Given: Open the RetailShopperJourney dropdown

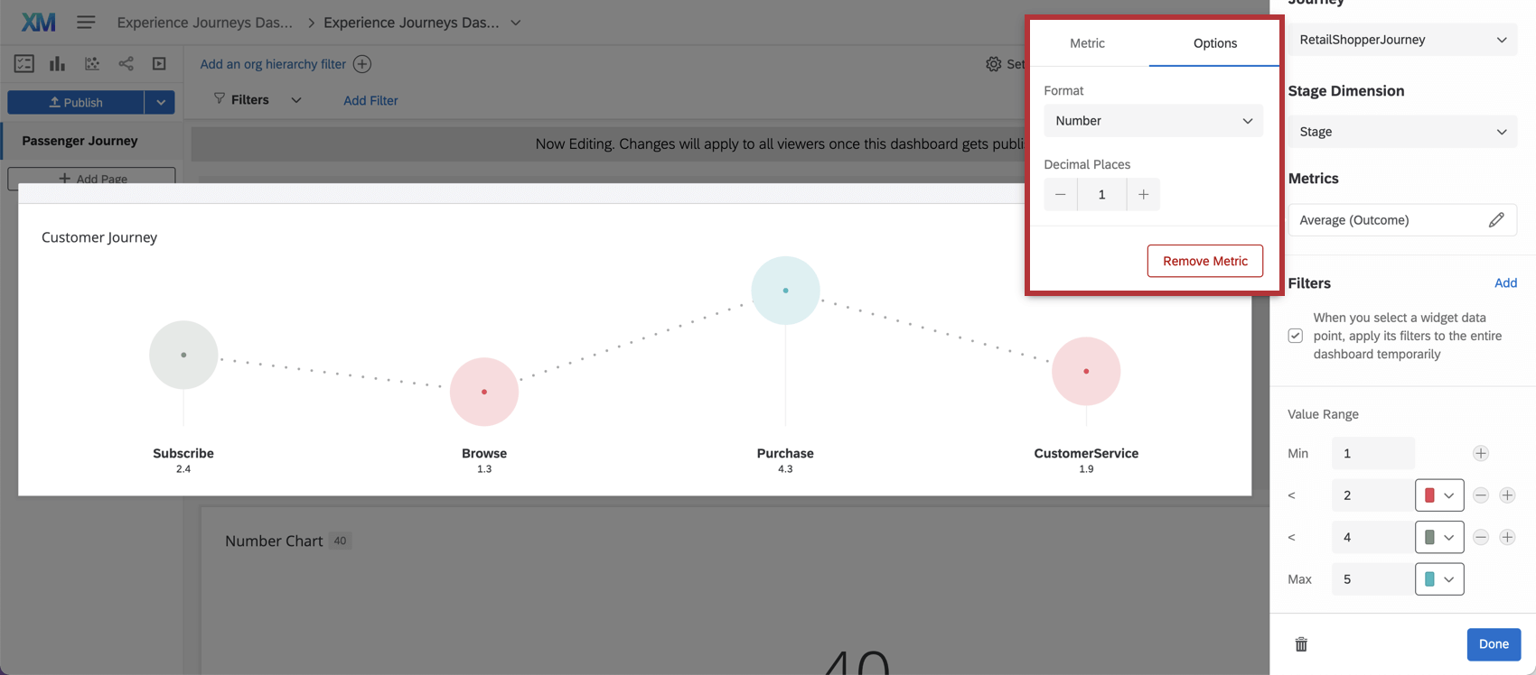Looking at the screenshot, I should 1402,40.
